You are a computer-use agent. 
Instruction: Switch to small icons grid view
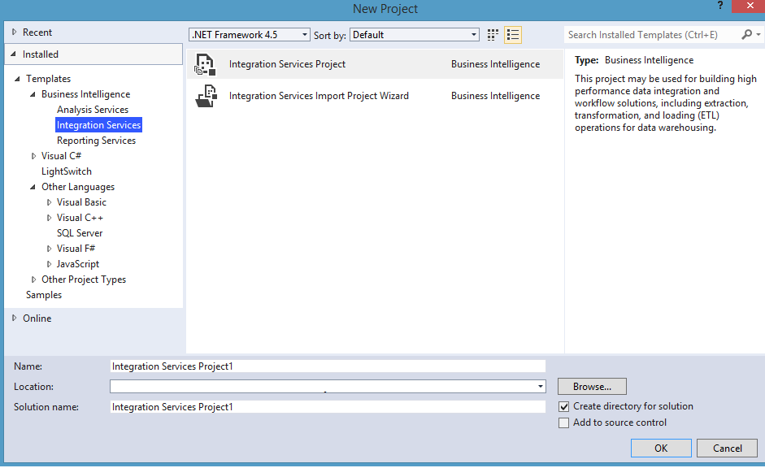tap(493, 35)
